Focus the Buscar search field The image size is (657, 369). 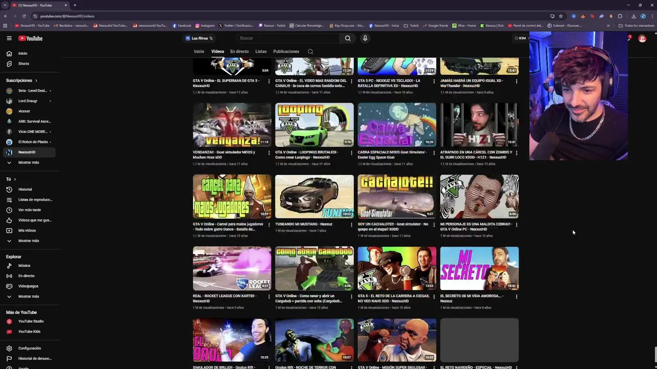[x=287, y=38]
